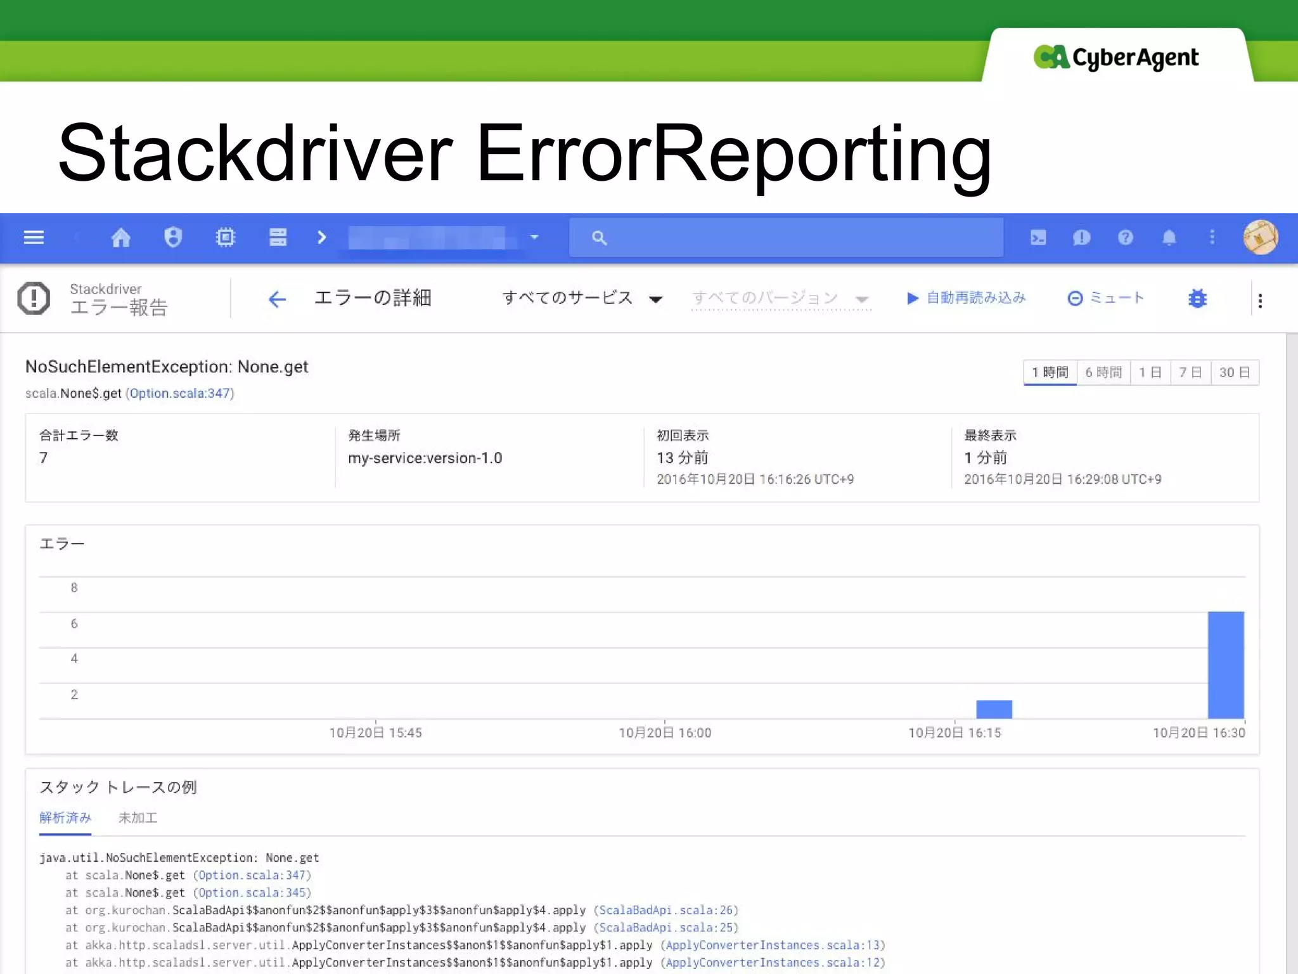Open the notifications bell
Image resolution: width=1298 pixels, height=974 pixels.
[1169, 237]
